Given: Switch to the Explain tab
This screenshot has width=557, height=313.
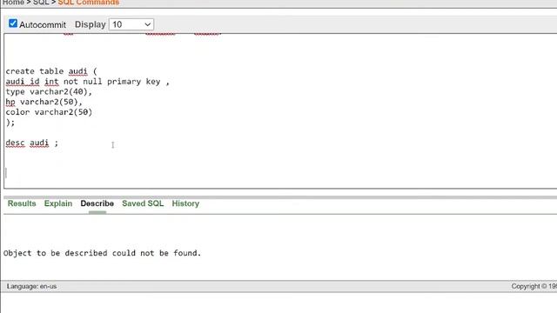Looking at the screenshot, I should (58, 203).
